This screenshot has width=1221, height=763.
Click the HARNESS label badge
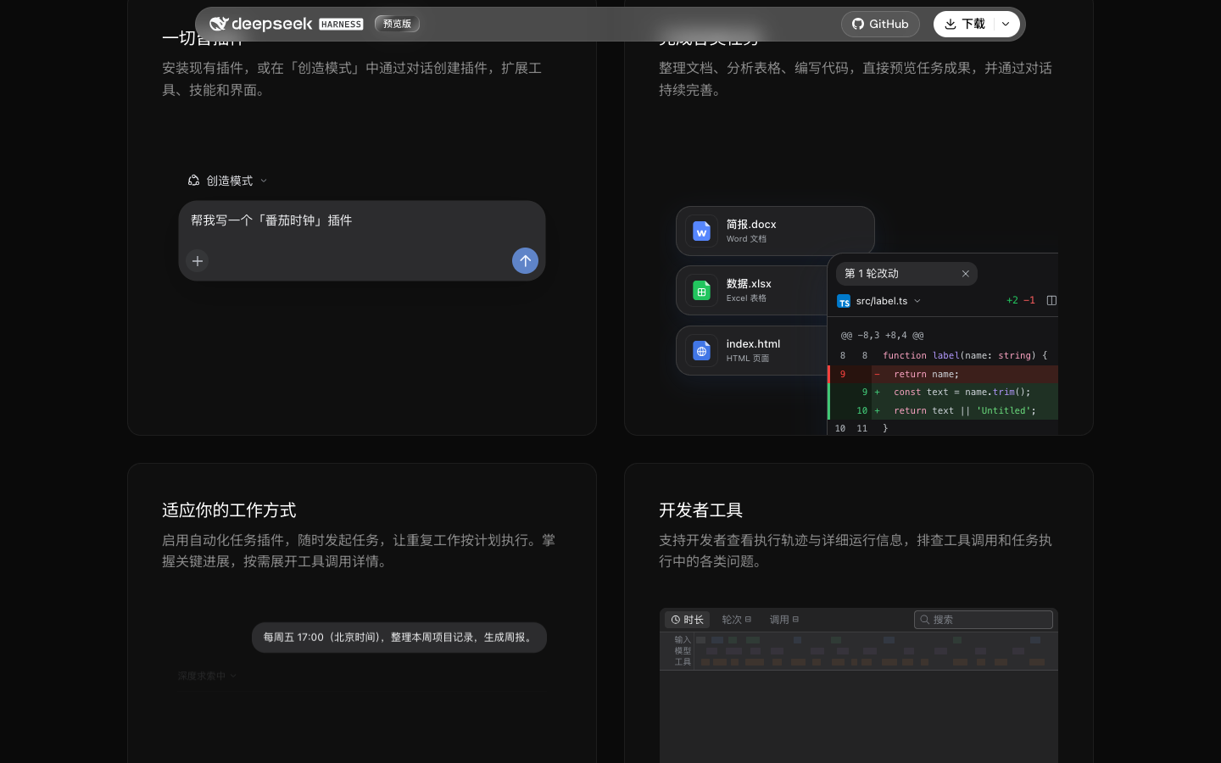pyautogui.click(x=342, y=25)
